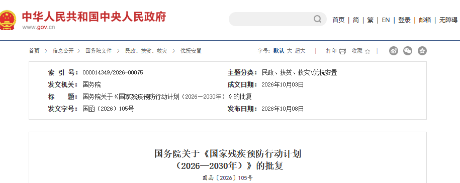Switch to simplified Chinese 简
Screen dimensions: 460x183
tap(355, 20)
